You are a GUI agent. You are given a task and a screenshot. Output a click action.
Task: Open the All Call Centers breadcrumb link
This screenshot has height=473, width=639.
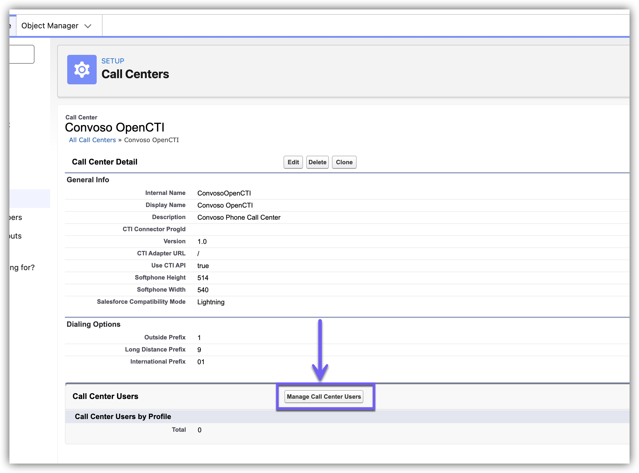point(92,140)
